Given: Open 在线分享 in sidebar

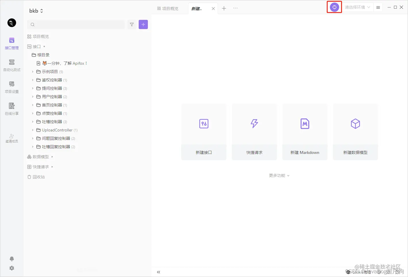Looking at the screenshot, I should click(12, 109).
